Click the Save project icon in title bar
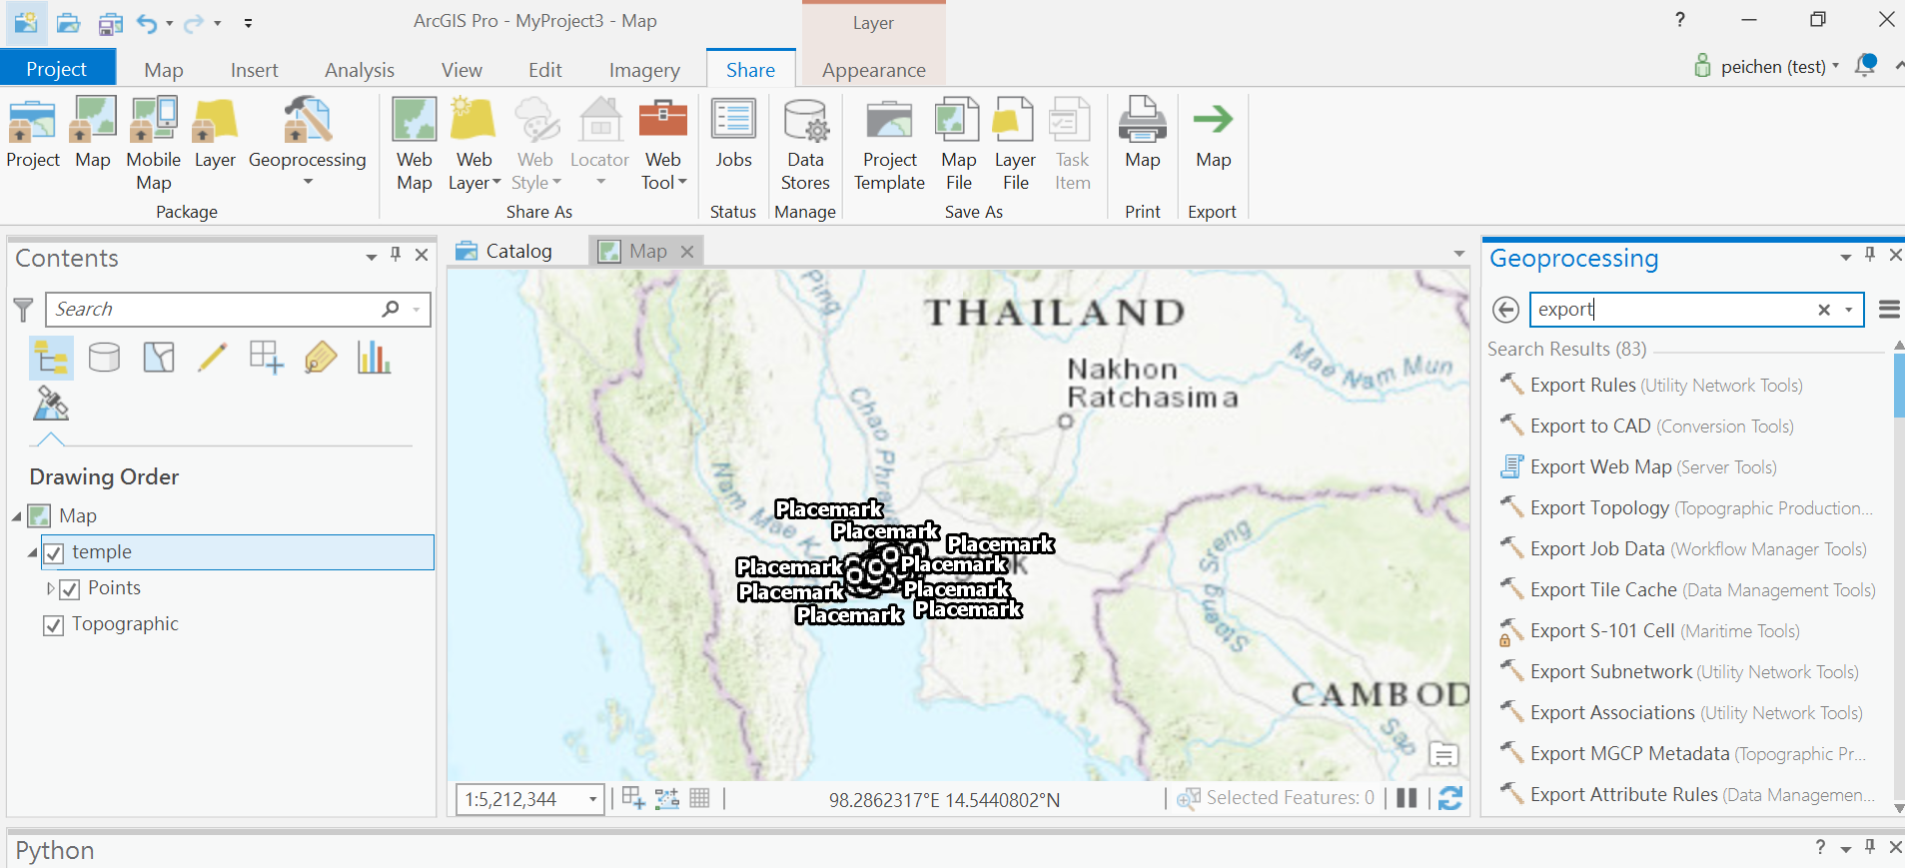1905x868 pixels. [x=110, y=22]
